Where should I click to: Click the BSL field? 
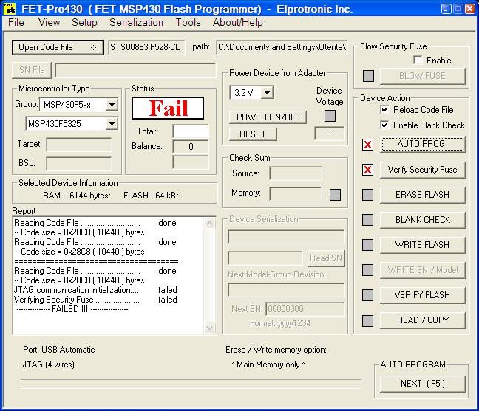(x=79, y=164)
